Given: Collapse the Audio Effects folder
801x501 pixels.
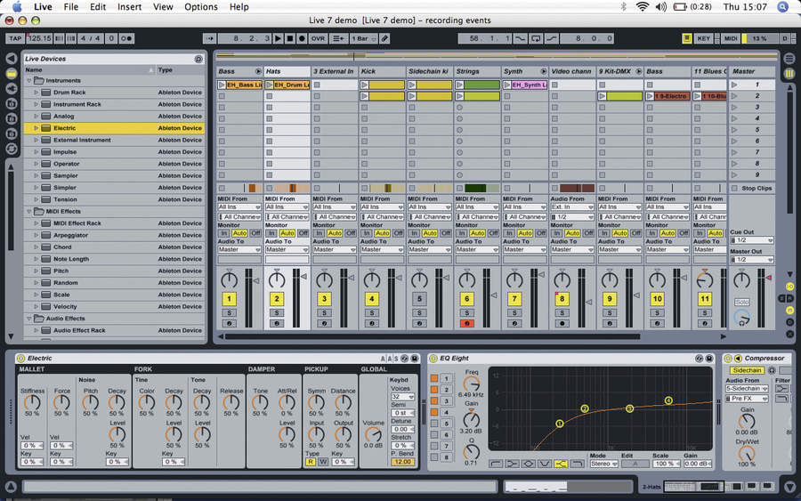Looking at the screenshot, I should click(29, 319).
